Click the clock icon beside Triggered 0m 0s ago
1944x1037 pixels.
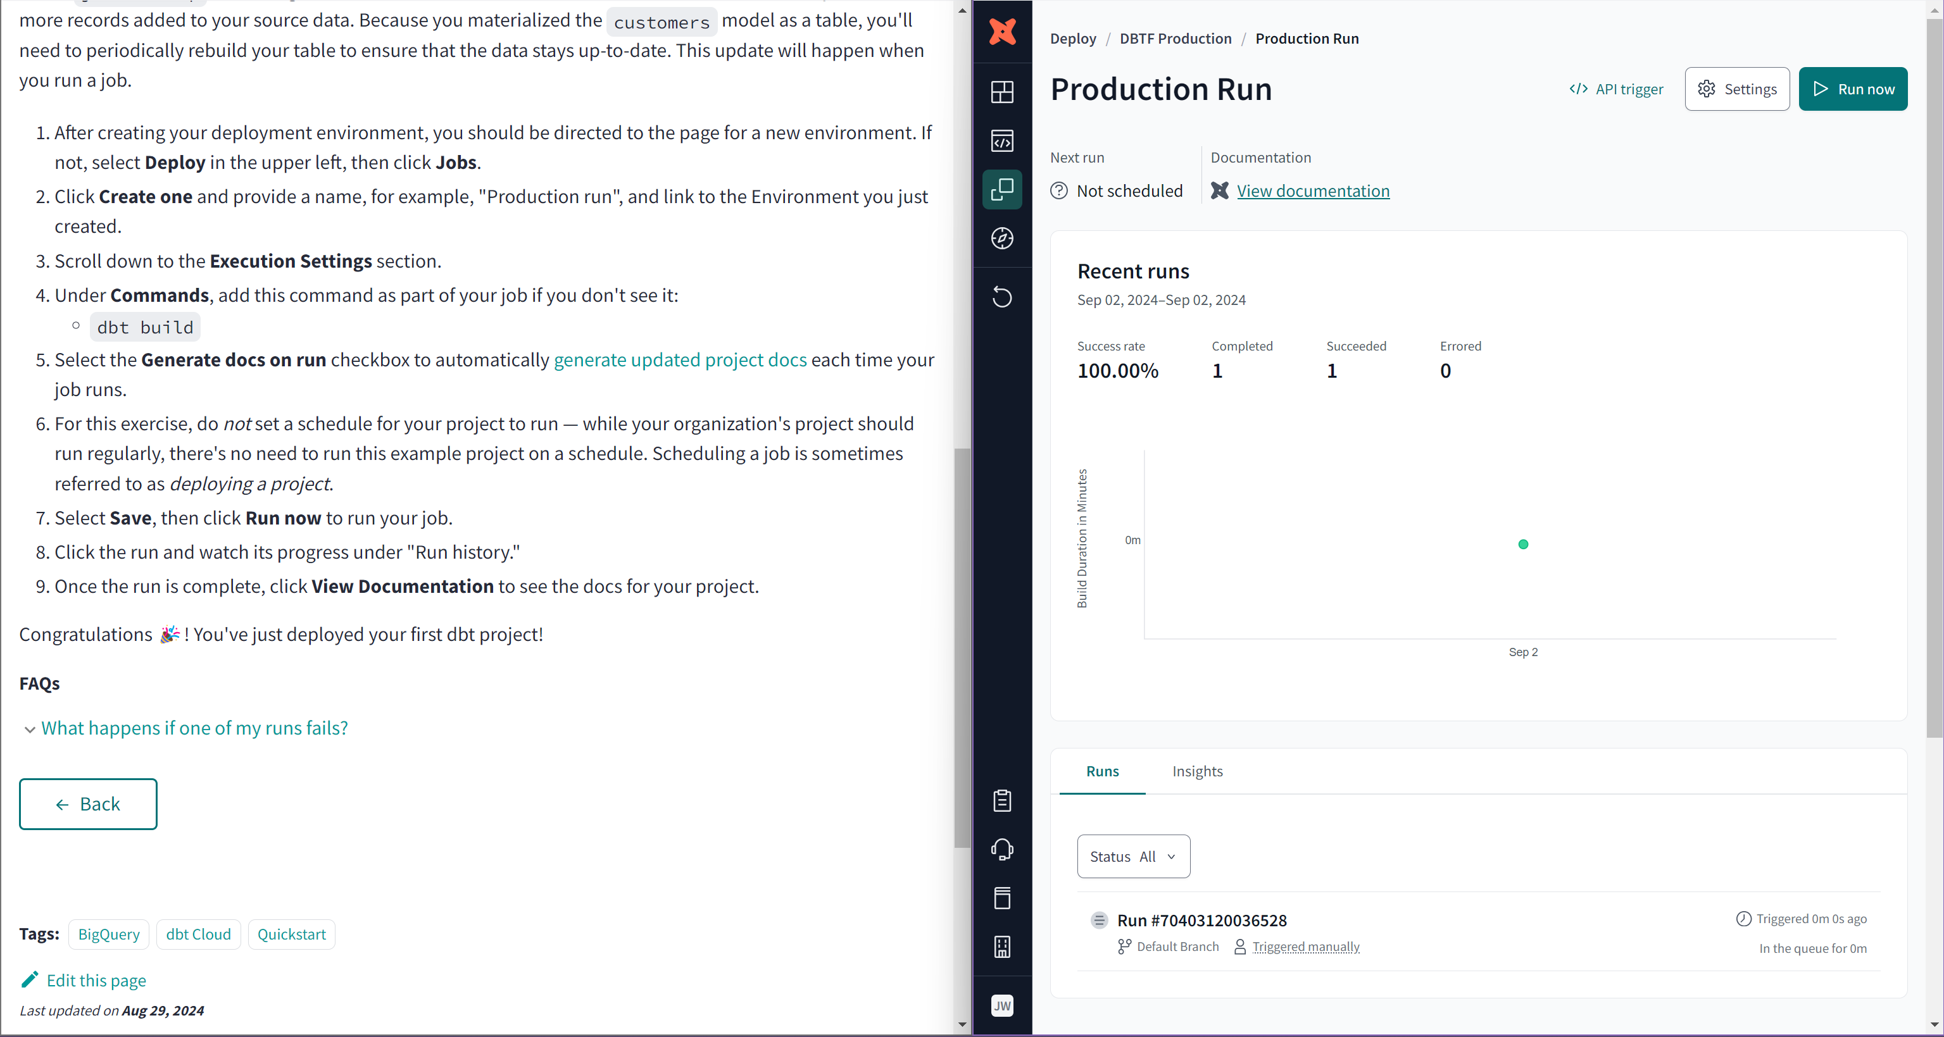tap(1743, 919)
